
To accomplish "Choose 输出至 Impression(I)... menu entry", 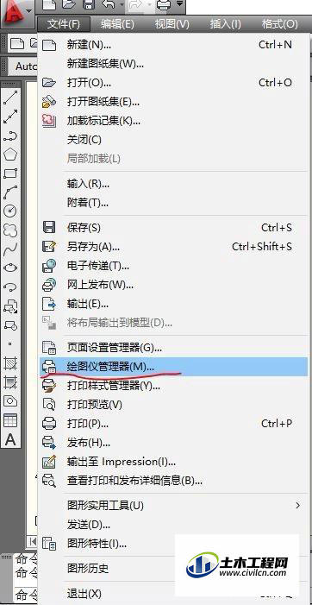I will pos(174,462).
